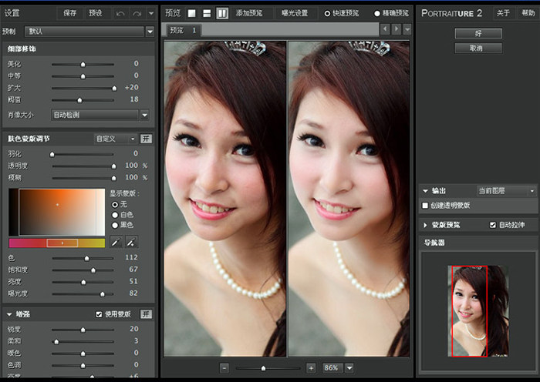Select 白色 display mask radio
This screenshot has width=540, height=382.
click(x=115, y=215)
